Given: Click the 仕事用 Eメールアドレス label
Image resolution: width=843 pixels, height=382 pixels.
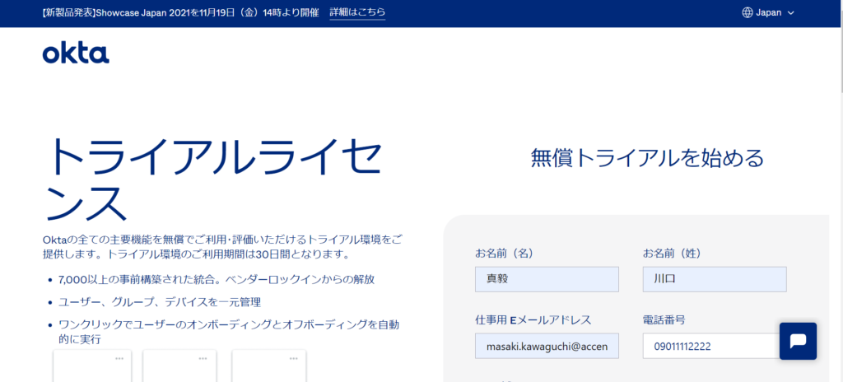Looking at the screenshot, I should click(x=533, y=319).
